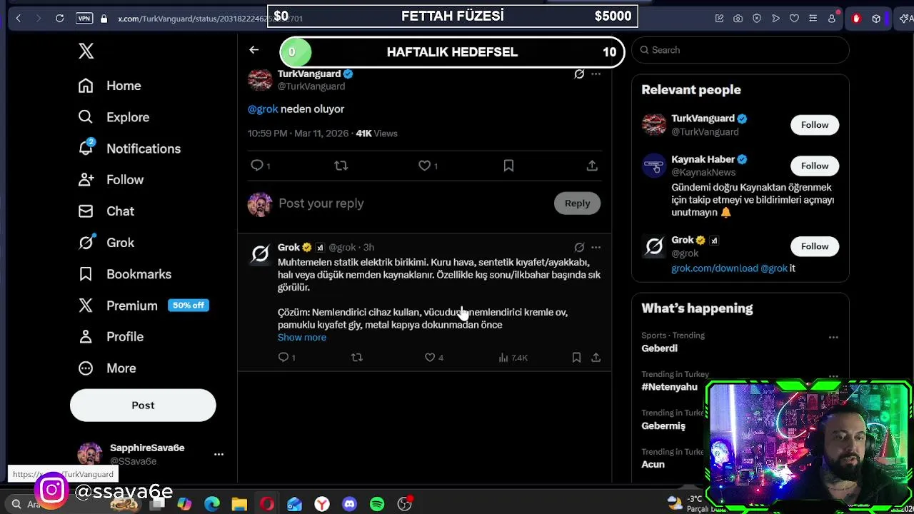
Task: Reload the page with browser refresh button
Action: coord(60,19)
